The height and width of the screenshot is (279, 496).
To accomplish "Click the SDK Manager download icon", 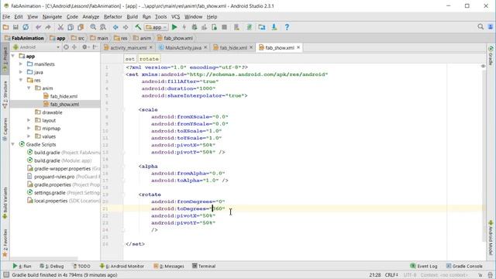I will 274,27.
